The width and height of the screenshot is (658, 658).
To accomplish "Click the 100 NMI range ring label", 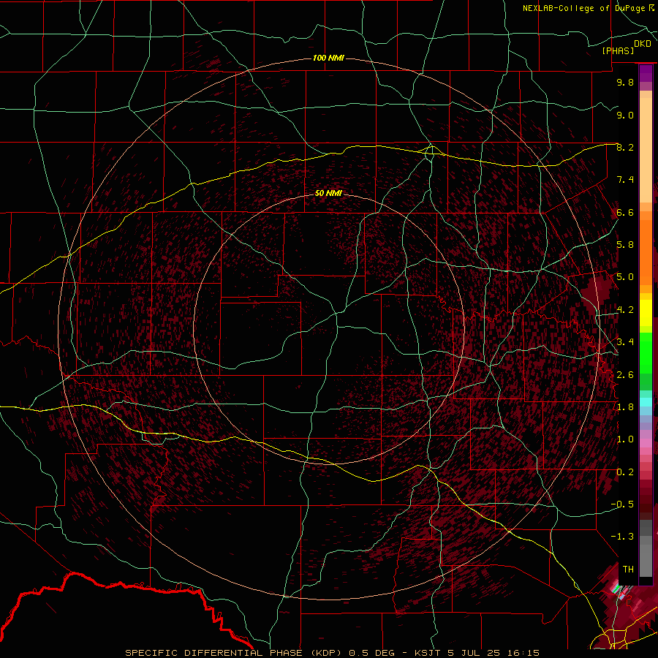I will [328, 58].
